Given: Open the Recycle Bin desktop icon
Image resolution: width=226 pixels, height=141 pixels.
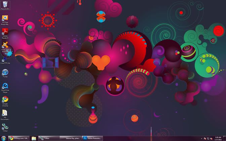Looking at the screenshot, I should click(5, 5).
